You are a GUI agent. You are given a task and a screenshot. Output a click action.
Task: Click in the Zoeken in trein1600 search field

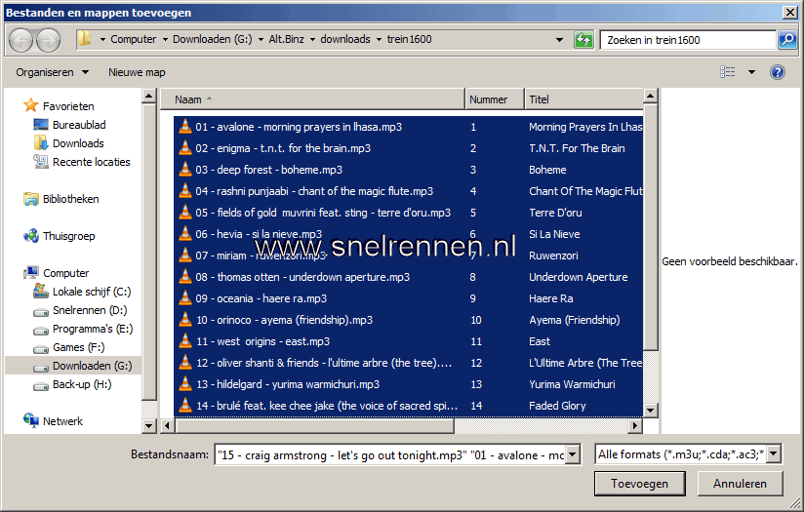(x=688, y=39)
